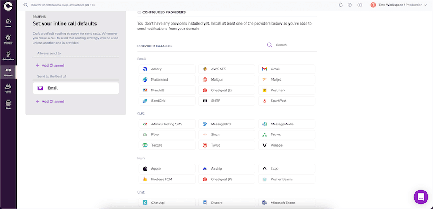Open the settings gear icon
Screen dimensions: 433x209
tap(359, 5)
